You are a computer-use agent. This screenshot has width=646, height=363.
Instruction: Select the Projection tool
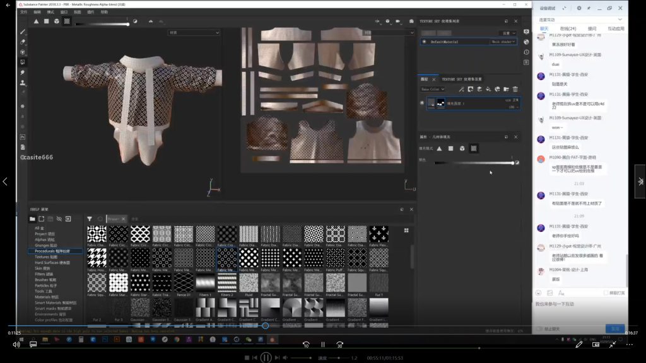click(x=23, y=52)
